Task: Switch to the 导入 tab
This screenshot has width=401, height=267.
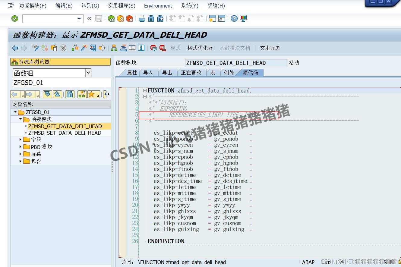Action: [148, 73]
